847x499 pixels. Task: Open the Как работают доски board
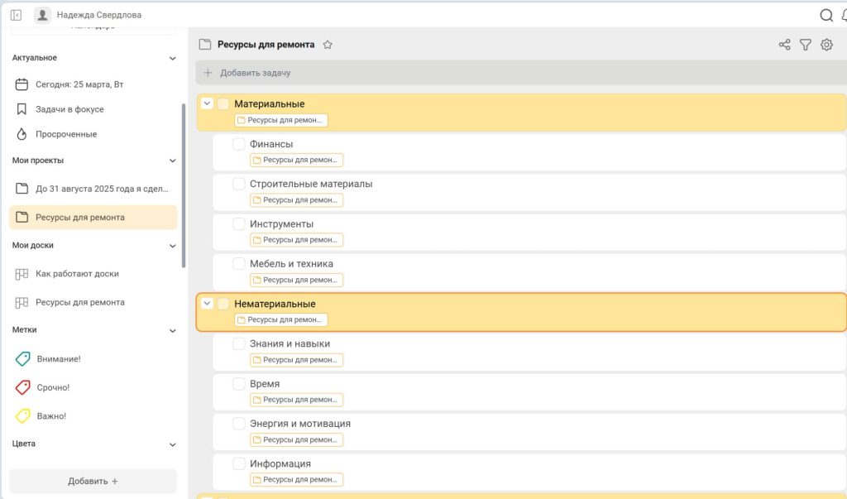pos(76,274)
